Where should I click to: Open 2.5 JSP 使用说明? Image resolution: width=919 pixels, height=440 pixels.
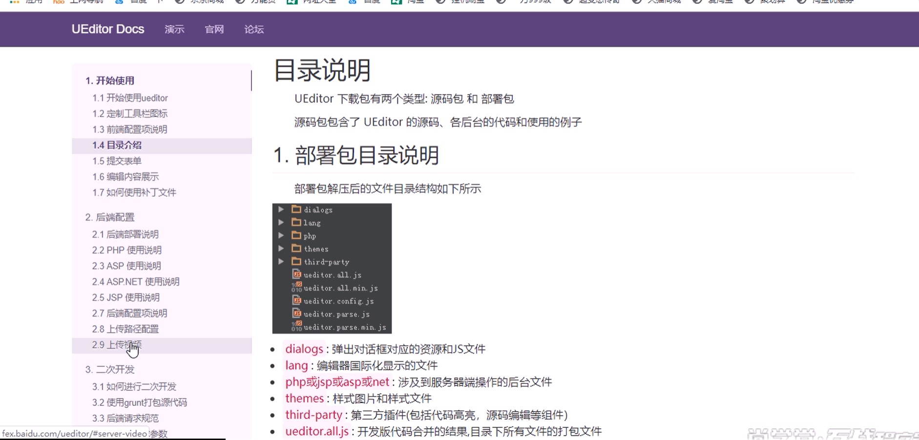pyautogui.click(x=126, y=297)
